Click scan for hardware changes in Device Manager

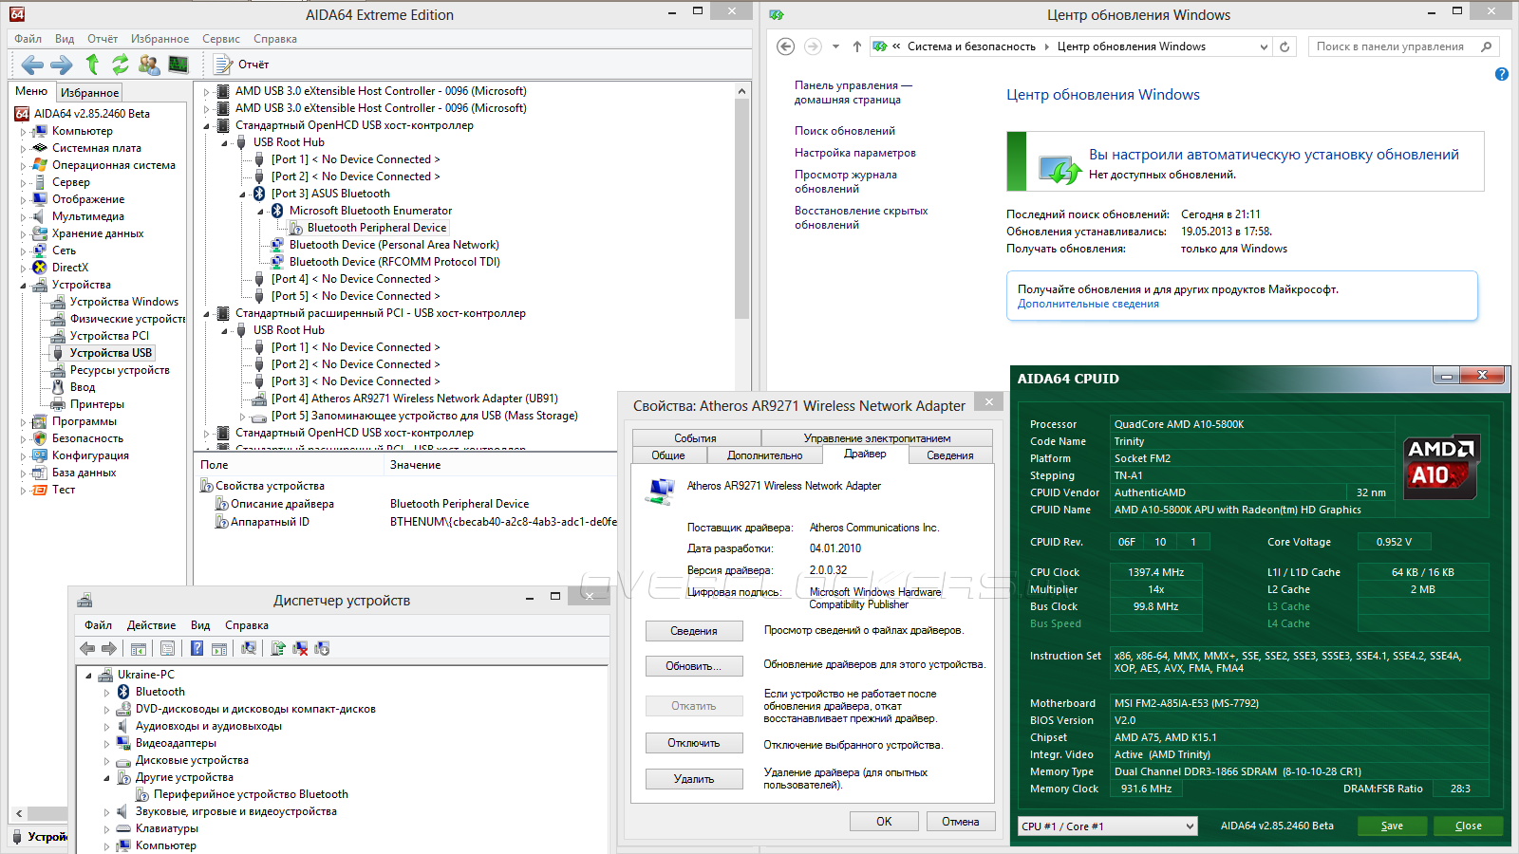pos(249,648)
